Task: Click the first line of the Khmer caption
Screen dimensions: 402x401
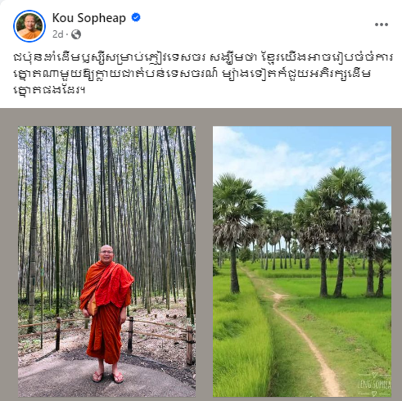Action: 203,58
